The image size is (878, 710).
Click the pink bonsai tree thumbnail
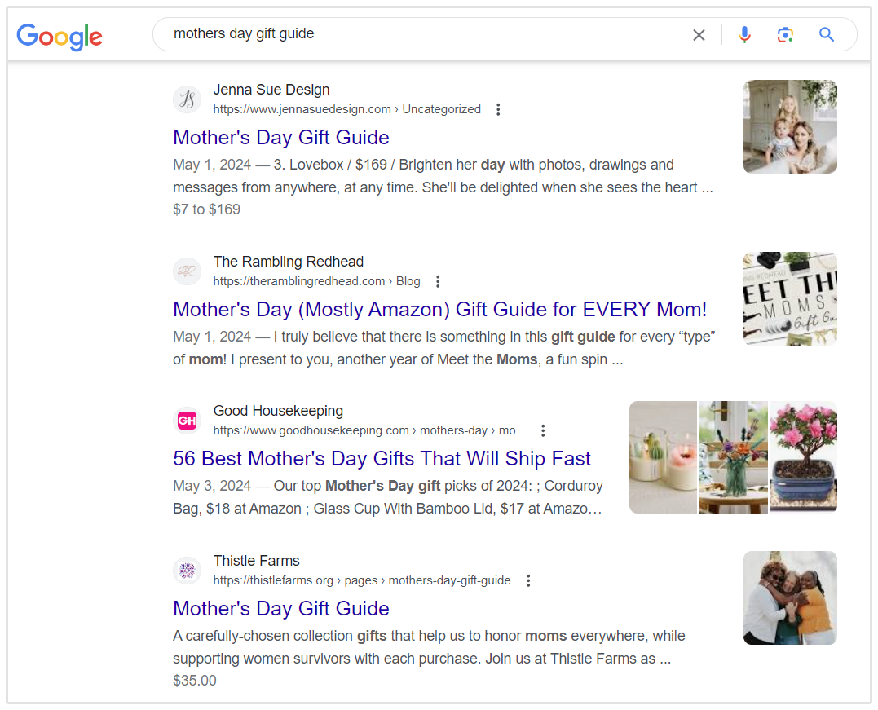(x=804, y=457)
